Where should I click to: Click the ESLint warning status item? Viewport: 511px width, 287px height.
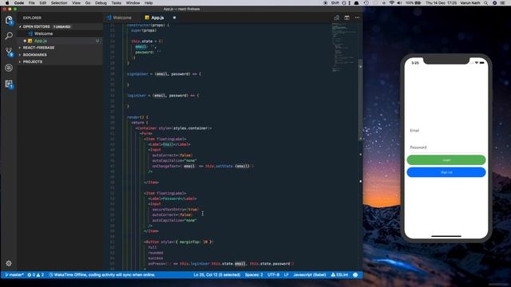tap(339, 275)
